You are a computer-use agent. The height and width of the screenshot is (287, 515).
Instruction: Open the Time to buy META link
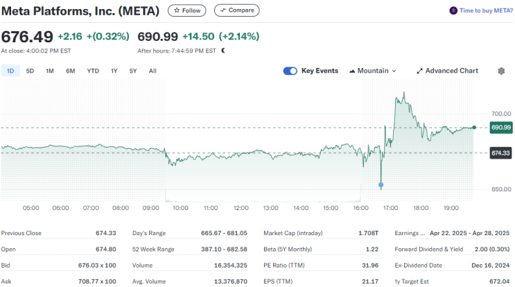[486, 10]
